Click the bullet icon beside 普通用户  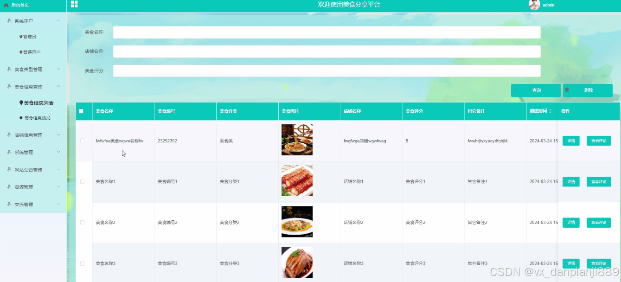21,52
